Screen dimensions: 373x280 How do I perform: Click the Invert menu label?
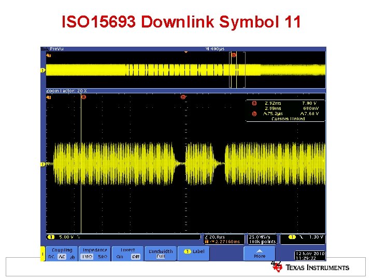coord(128,250)
